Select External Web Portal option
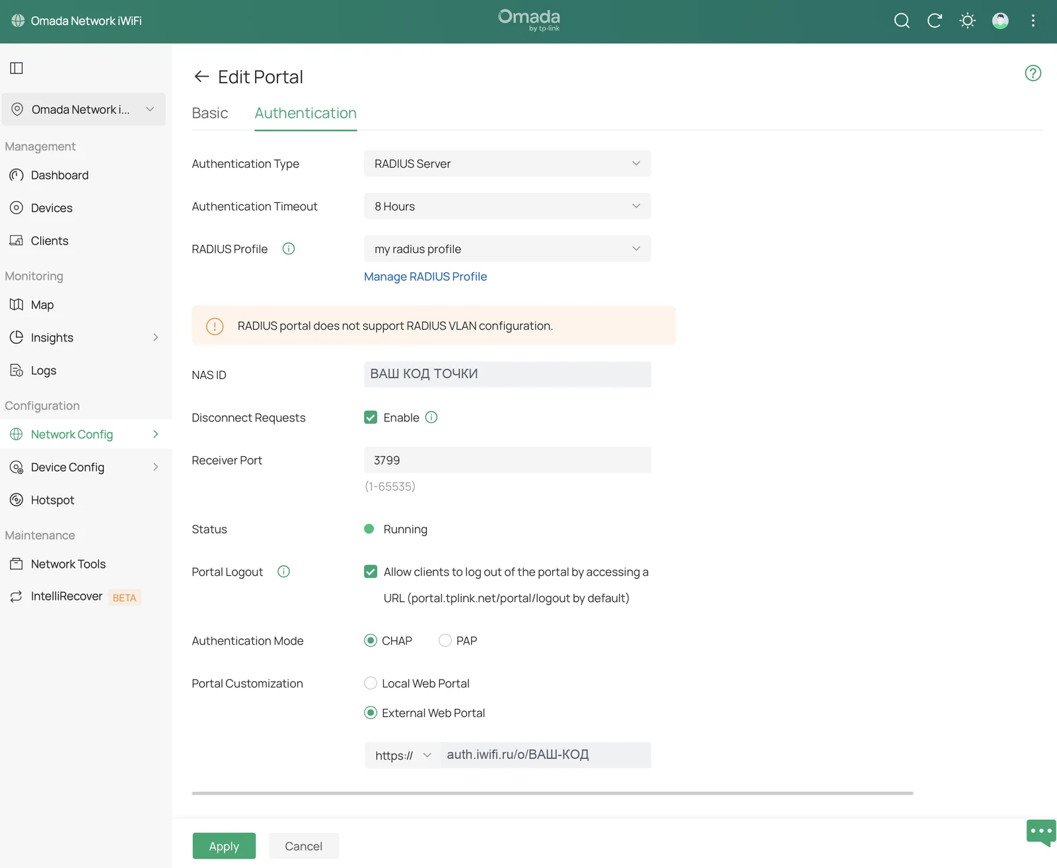This screenshot has width=1057, height=868. 371,713
